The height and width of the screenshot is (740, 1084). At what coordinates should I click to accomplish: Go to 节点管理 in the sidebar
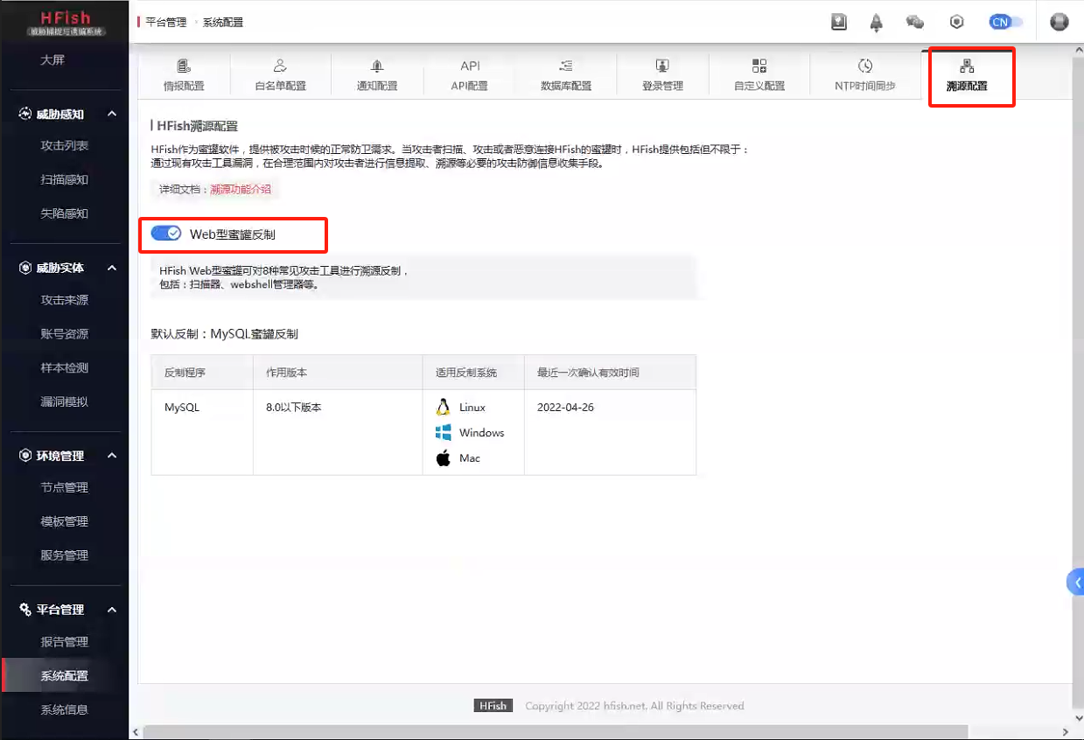point(65,487)
